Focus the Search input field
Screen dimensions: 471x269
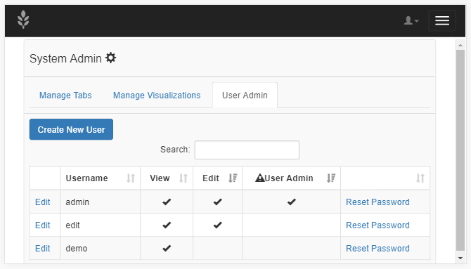point(247,150)
